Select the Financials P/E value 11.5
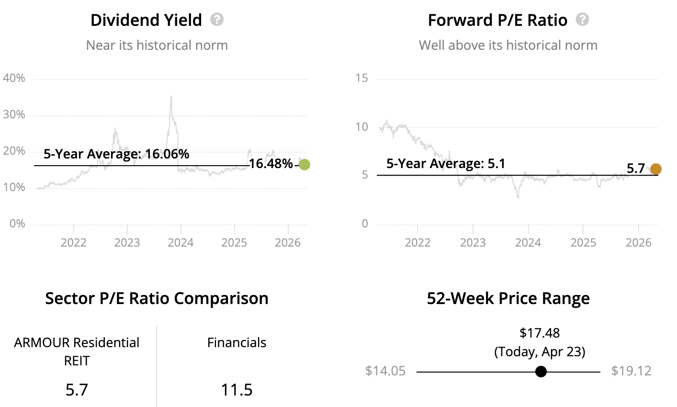The width and height of the screenshot is (677, 407). click(237, 390)
